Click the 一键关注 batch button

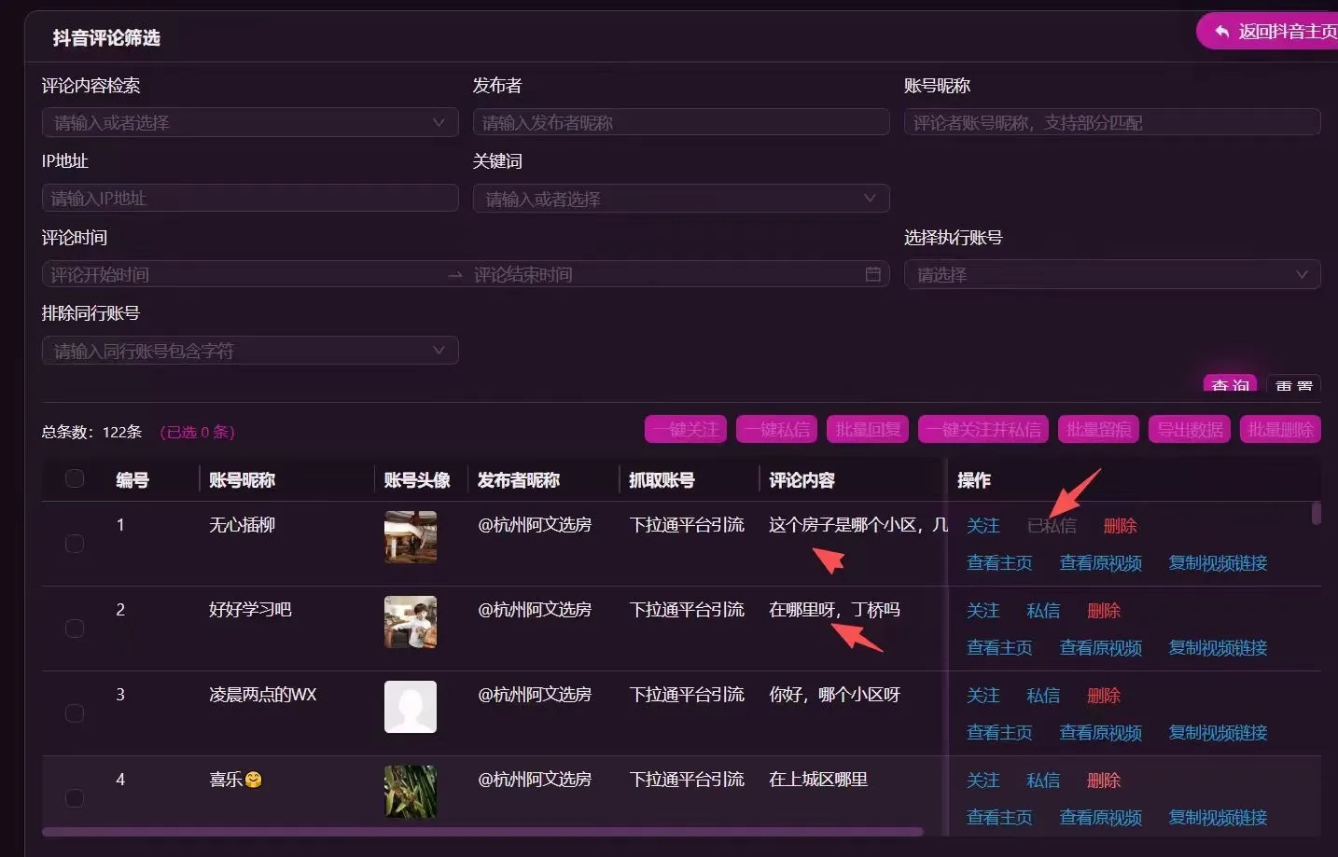pyautogui.click(x=686, y=429)
